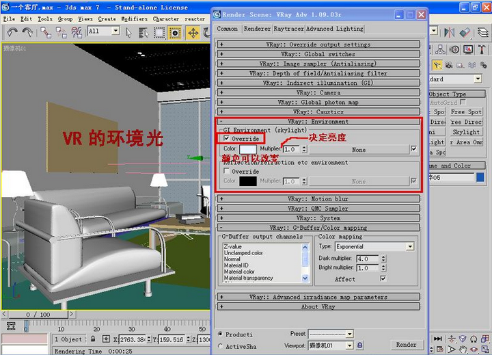The height and width of the screenshot is (355, 492).
Task: Click the Go to End playback icon
Action: 438,339
